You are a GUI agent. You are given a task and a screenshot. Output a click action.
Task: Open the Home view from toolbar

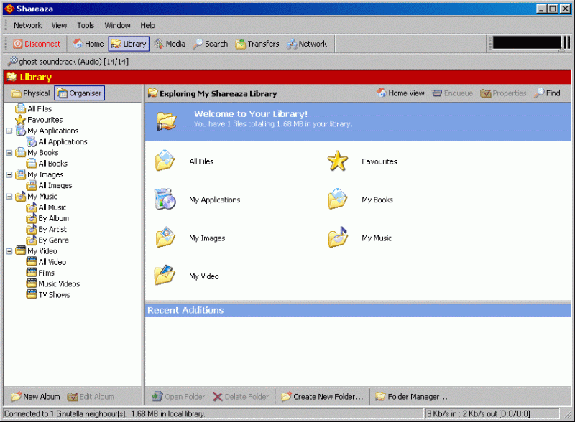pos(88,44)
